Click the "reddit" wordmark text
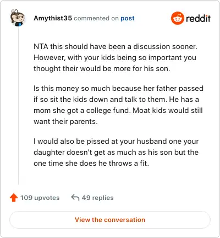 (x=198, y=18)
